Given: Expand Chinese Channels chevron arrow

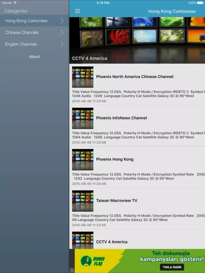Looking at the screenshot, I should [x=62, y=32].
